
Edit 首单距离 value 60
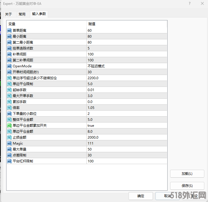[x=127, y=31]
